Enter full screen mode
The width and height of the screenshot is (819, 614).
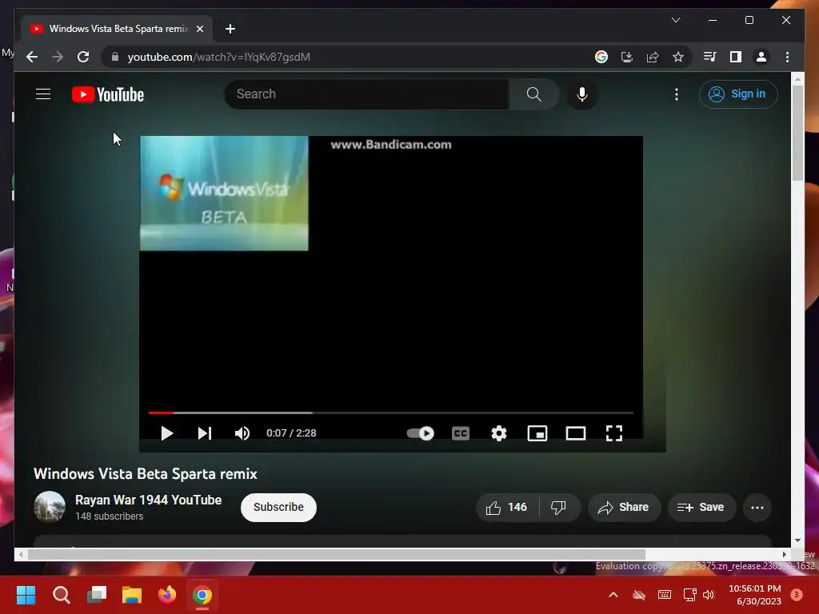coord(613,433)
